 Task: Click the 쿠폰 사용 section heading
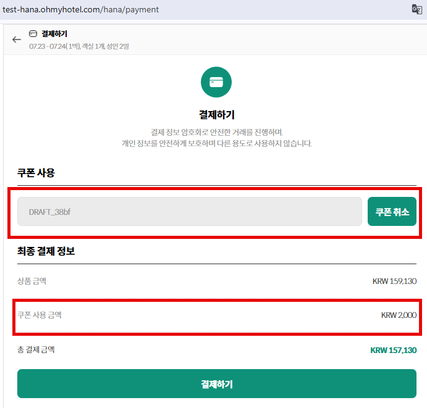coord(36,173)
